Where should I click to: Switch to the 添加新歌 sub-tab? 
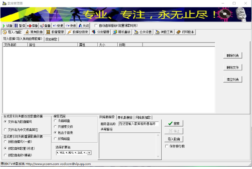coord(51,39)
